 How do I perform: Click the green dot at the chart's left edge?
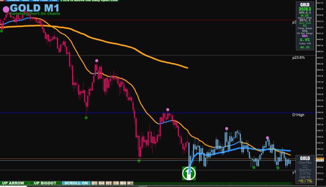click(x=2, y=31)
